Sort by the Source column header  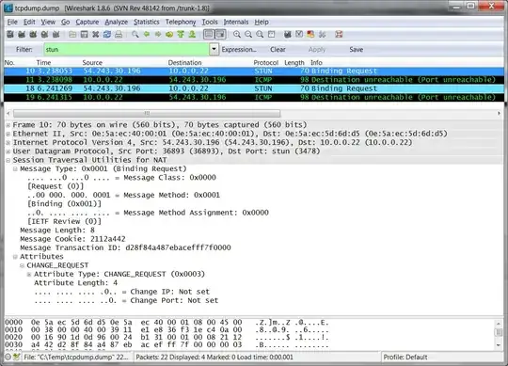[x=92, y=62]
